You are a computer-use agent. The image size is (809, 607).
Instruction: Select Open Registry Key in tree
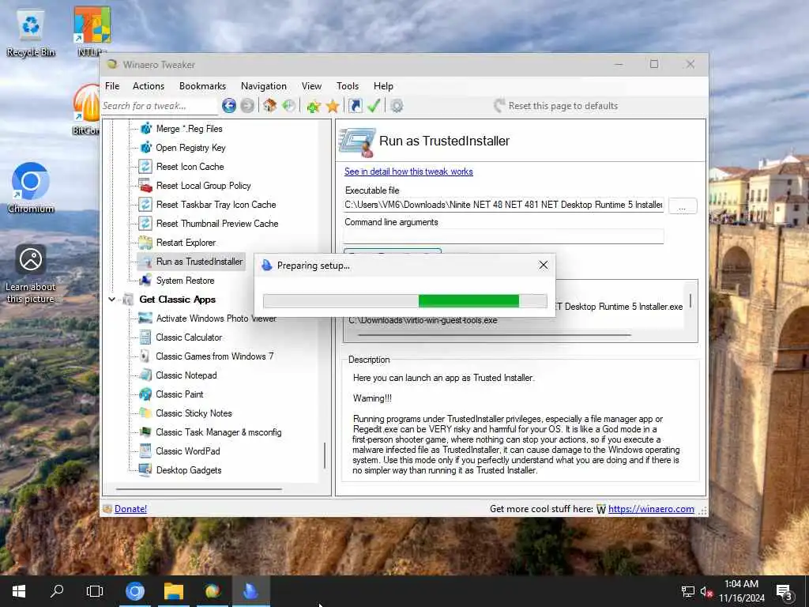191,148
